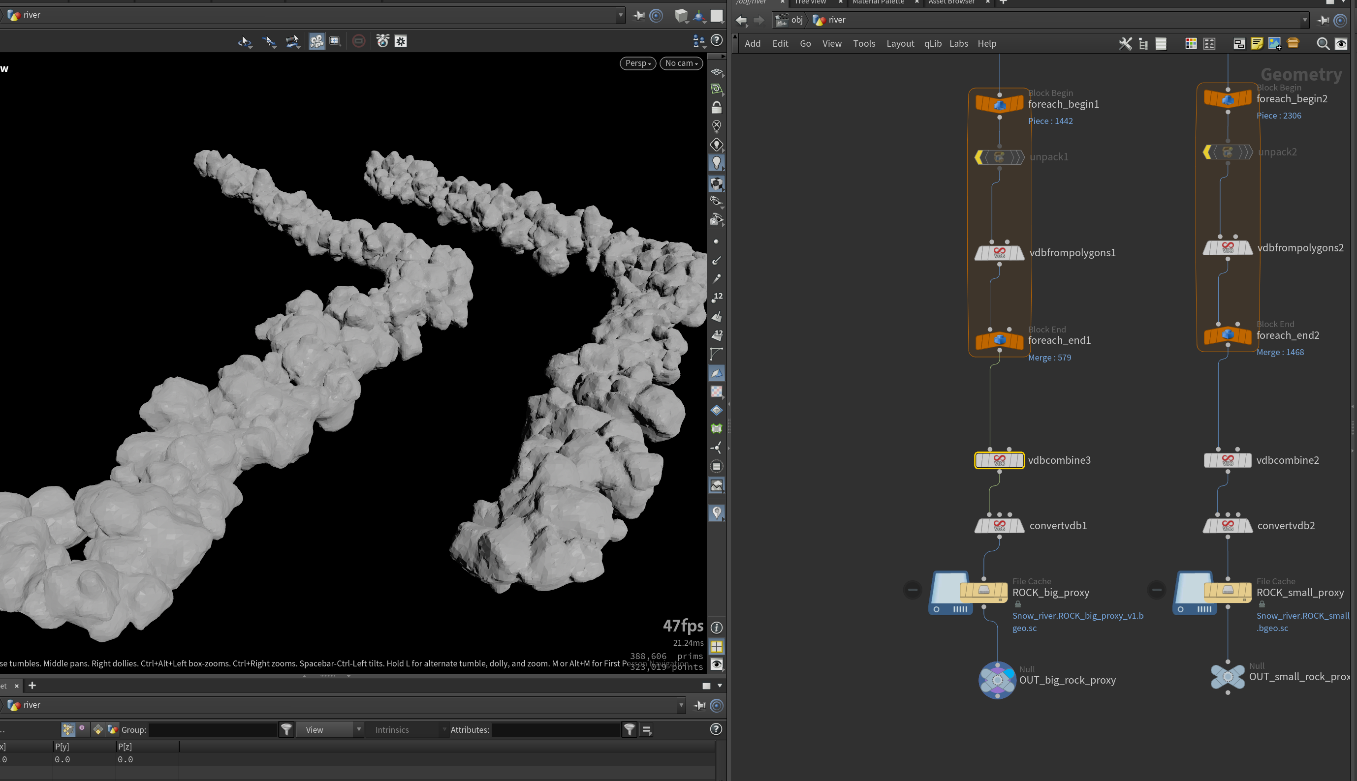
Task: Open the No cam camera dropdown
Action: point(681,63)
